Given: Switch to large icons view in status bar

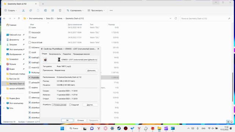Looking at the screenshot, I should pos(232,122).
